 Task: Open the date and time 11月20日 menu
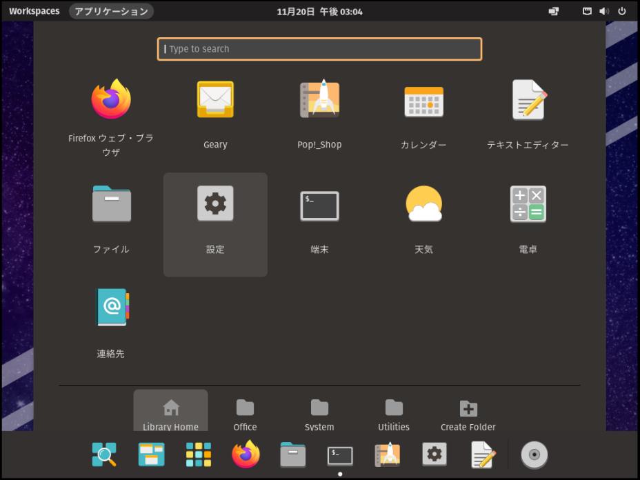coord(319,12)
